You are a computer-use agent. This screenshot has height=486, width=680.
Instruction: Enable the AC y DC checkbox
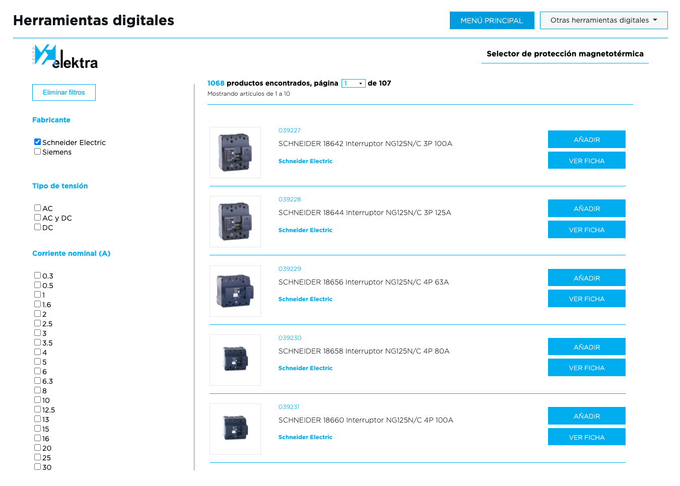pyautogui.click(x=37, y=218)
